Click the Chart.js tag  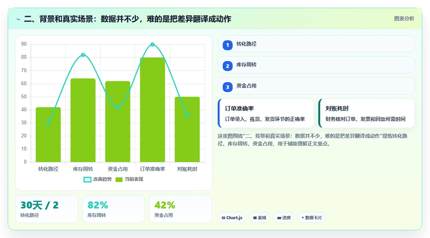click(x=232, y=218)
